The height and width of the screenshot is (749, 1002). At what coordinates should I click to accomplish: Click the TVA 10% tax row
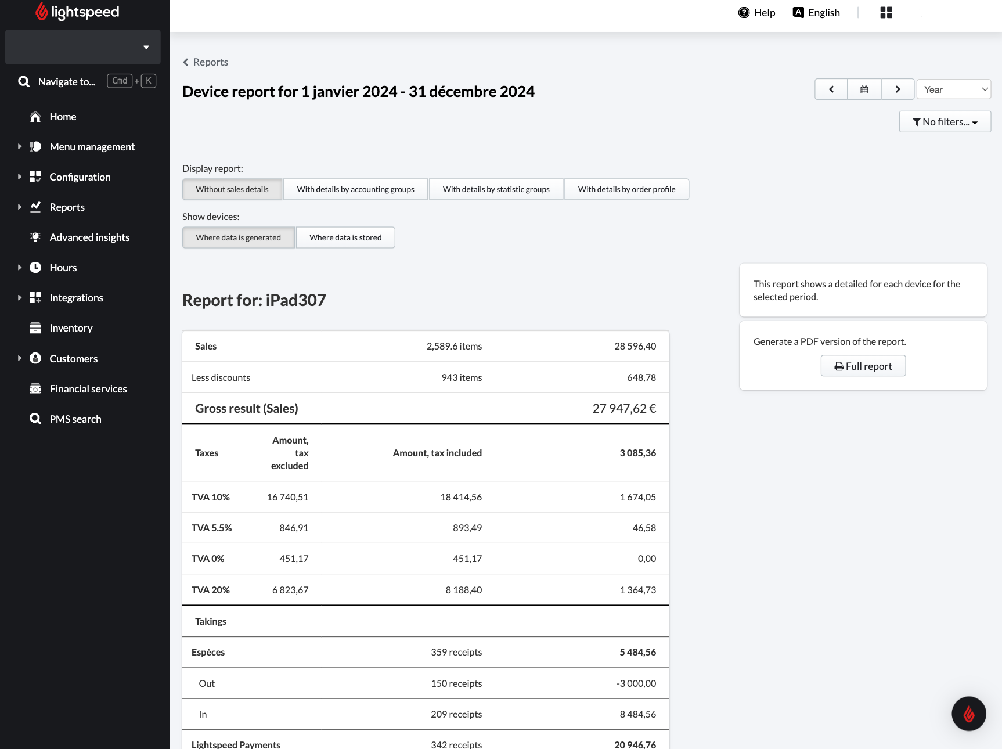pos(426,497)
